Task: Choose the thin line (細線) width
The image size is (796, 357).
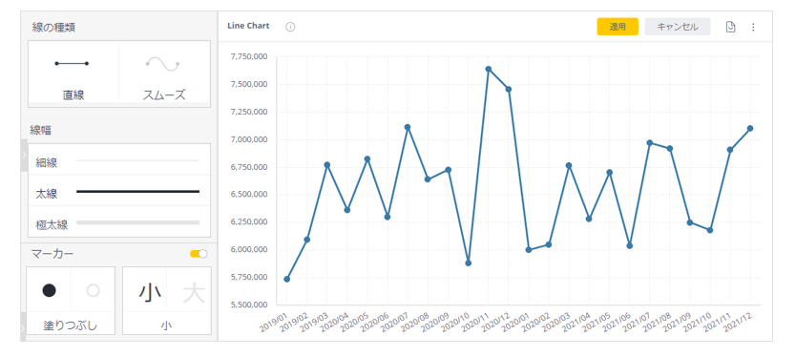Action: point(118,160)
